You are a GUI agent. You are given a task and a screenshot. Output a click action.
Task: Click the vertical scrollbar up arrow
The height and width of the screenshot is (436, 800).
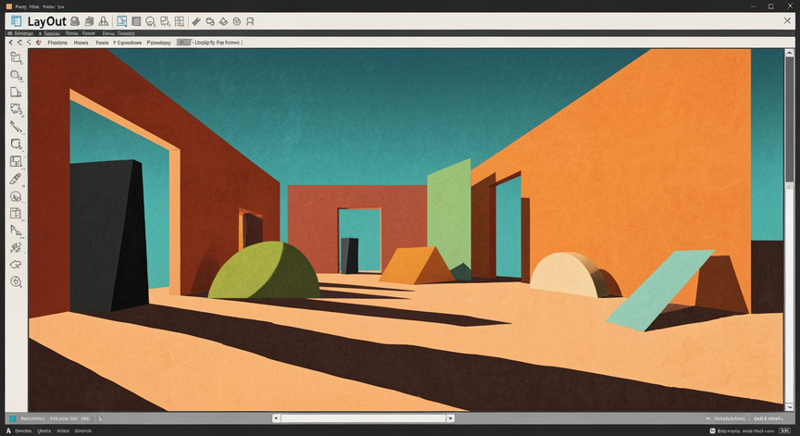pyautogui.click(x=789, y=53)
